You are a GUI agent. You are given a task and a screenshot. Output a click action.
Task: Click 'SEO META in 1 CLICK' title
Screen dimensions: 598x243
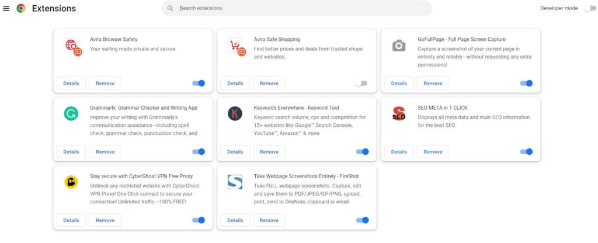(x=443, y=108)
